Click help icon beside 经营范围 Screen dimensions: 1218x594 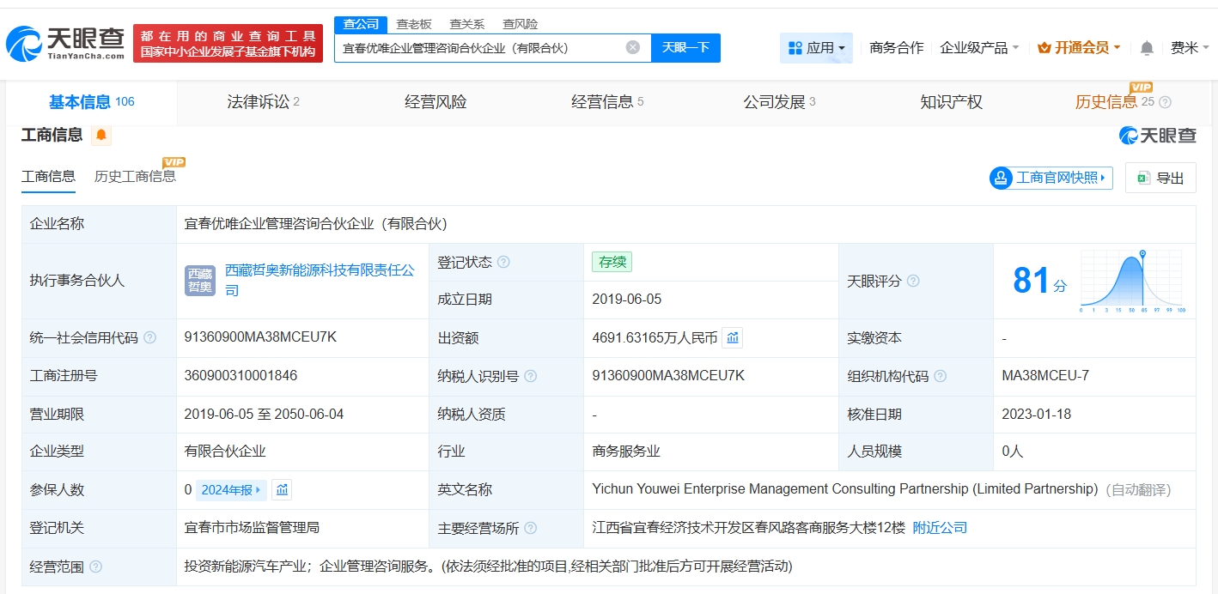click(x=95, y=567)
